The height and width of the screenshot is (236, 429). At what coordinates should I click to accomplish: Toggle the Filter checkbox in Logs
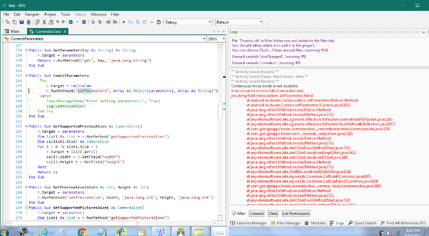coord(234,213)
